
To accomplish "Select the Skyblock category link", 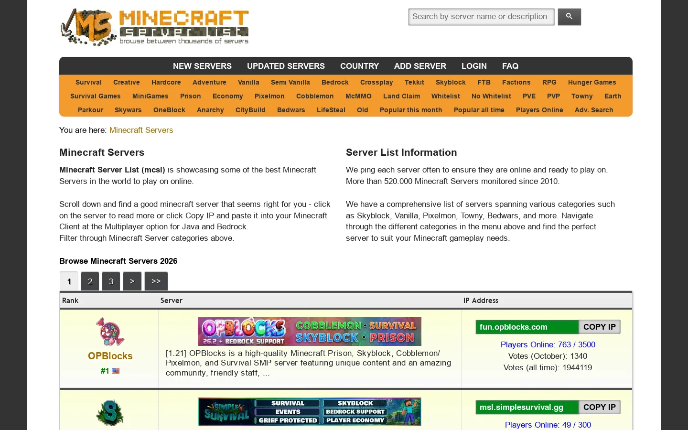I will [x=451, y=82].
